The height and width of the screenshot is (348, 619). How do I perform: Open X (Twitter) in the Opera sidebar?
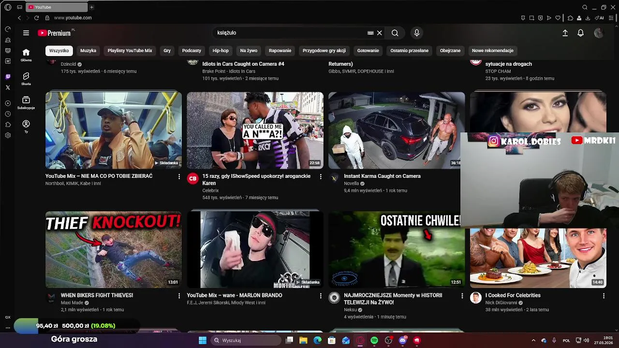coord(8,87)
